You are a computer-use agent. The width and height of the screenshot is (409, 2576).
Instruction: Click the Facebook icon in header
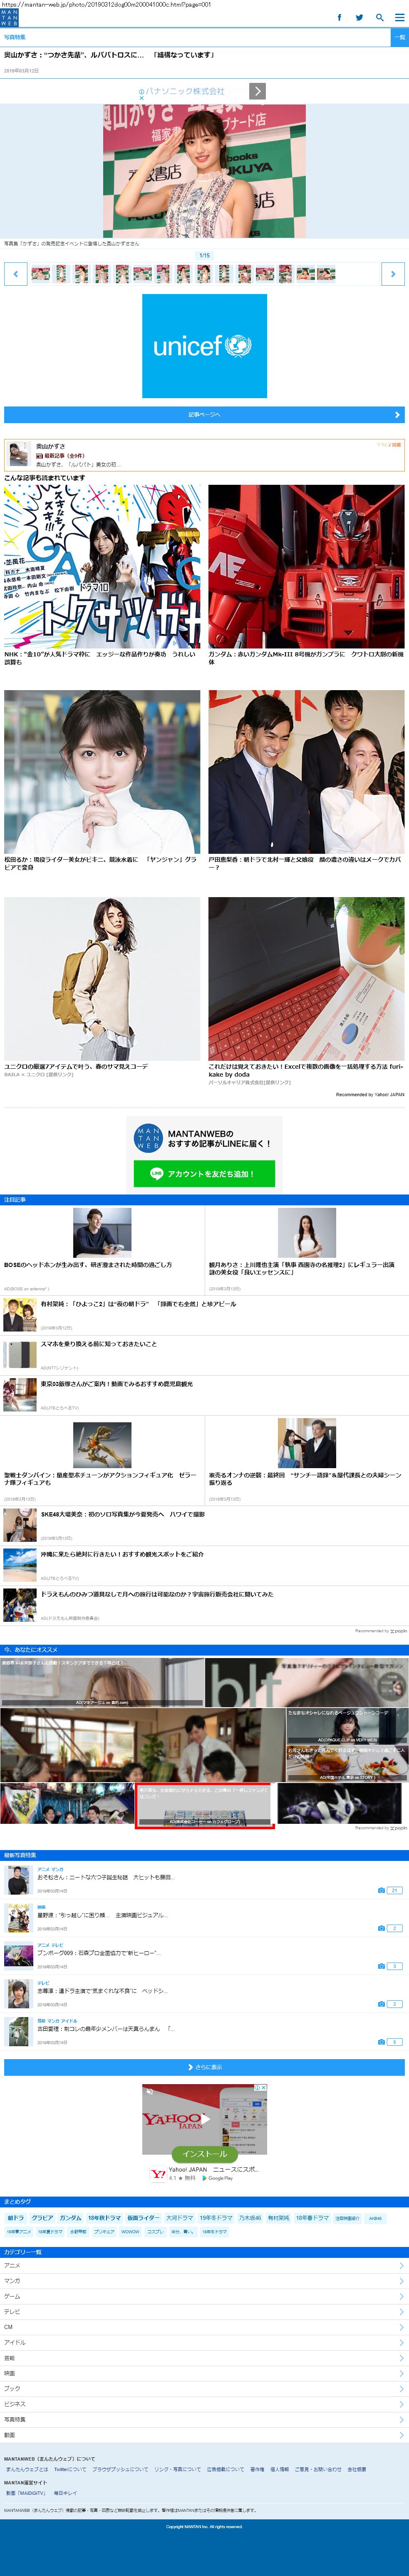[x=339, y=18]
